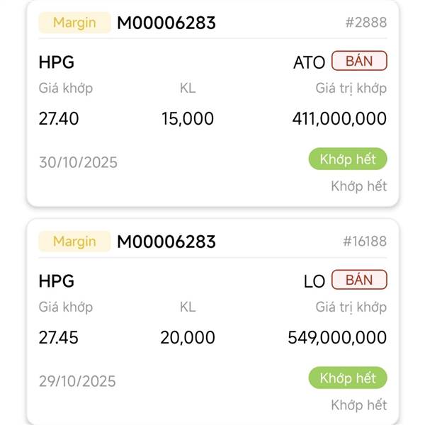
Task: Tap the matched price 27.45
Action: [59, 338]
